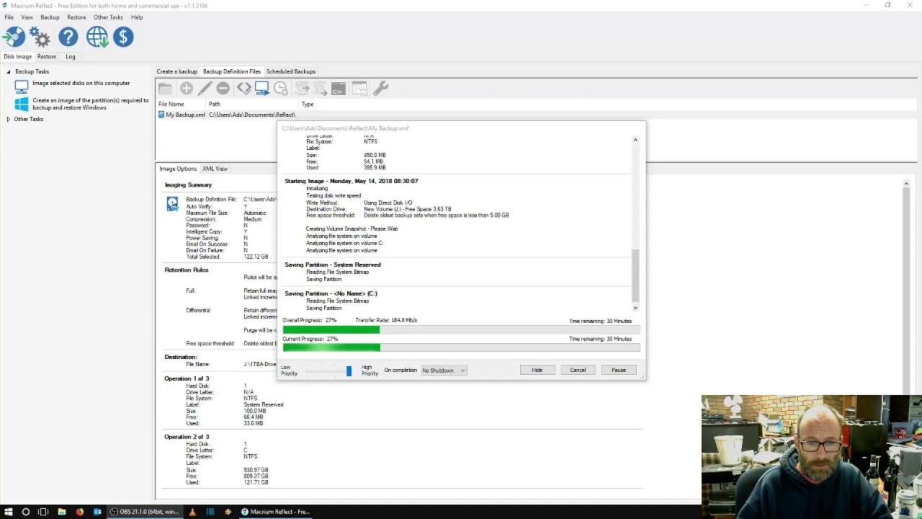Click the dollar sign purchase icon
The image size is (922, 519).
(123, 37)
